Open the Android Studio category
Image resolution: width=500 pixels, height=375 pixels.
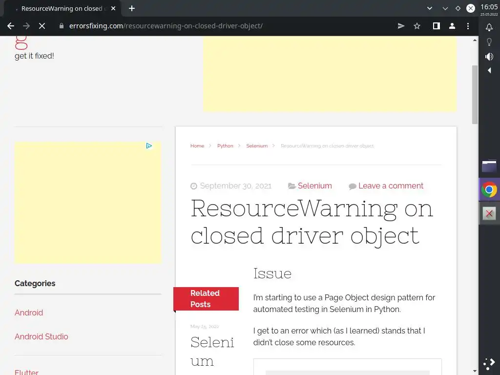pyautogui.click(x=42, y=336)
